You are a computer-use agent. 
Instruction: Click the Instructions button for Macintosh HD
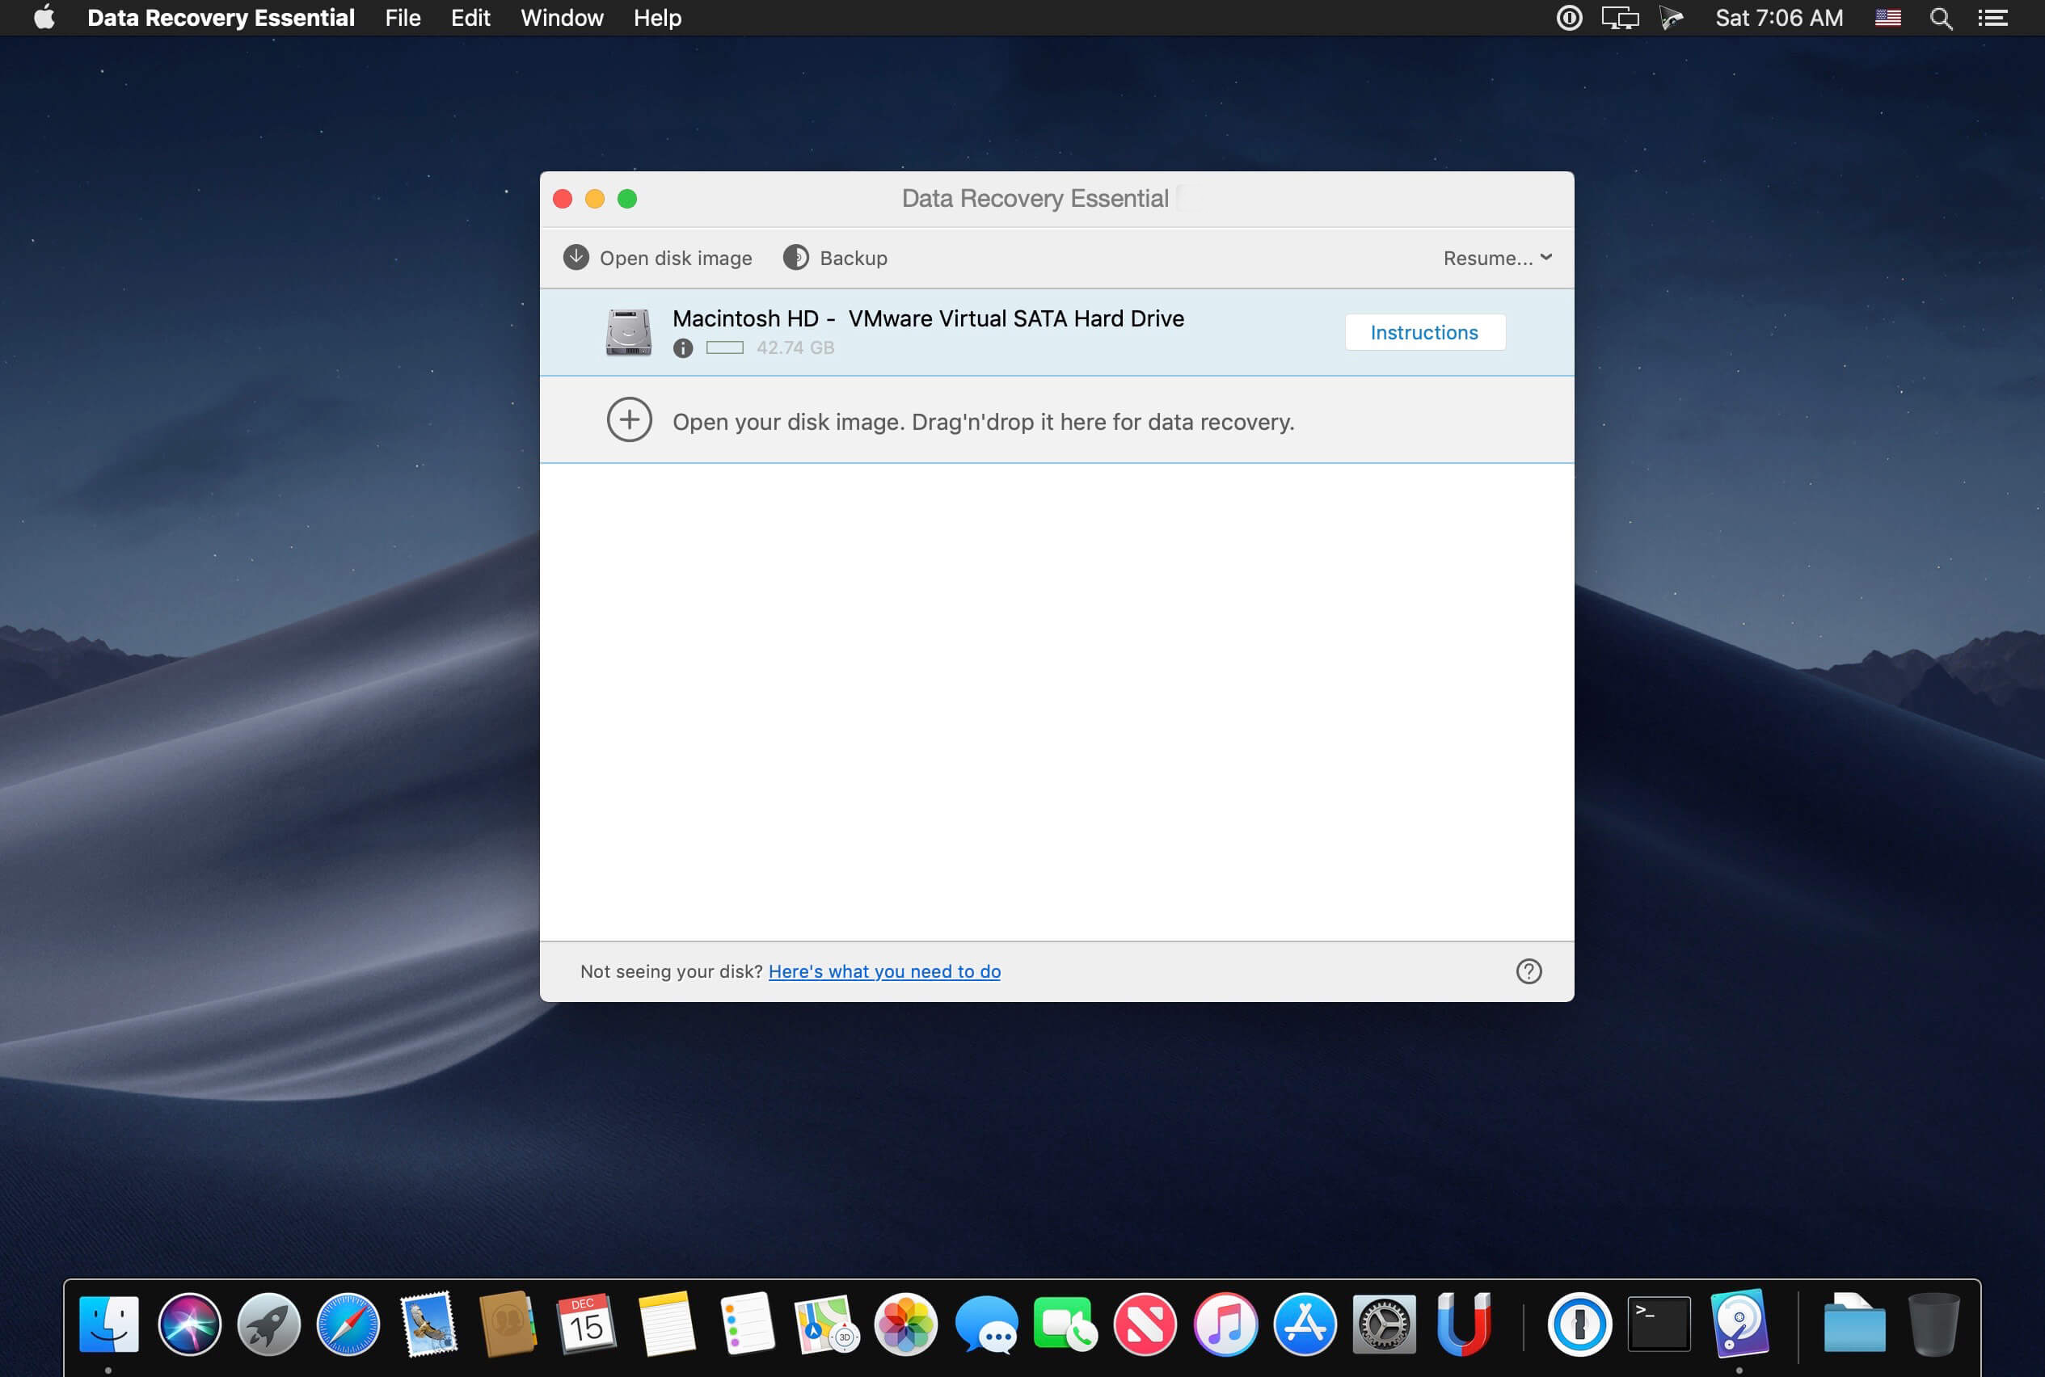(x=1424, y=332)
